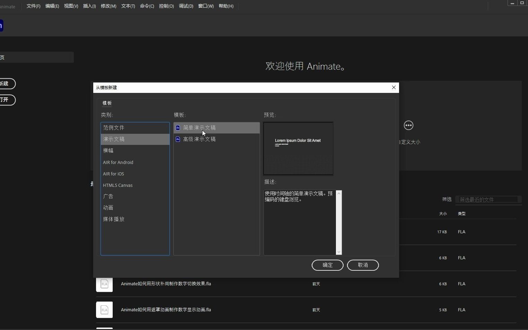528x330 pixels.
Task: Click the Animate logo icon top left
Action: [x=1, y=25]
